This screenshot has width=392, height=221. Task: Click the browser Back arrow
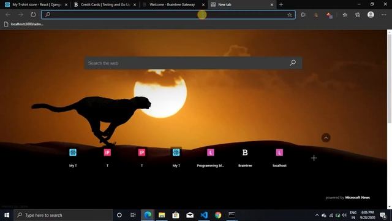click(8, 15)
